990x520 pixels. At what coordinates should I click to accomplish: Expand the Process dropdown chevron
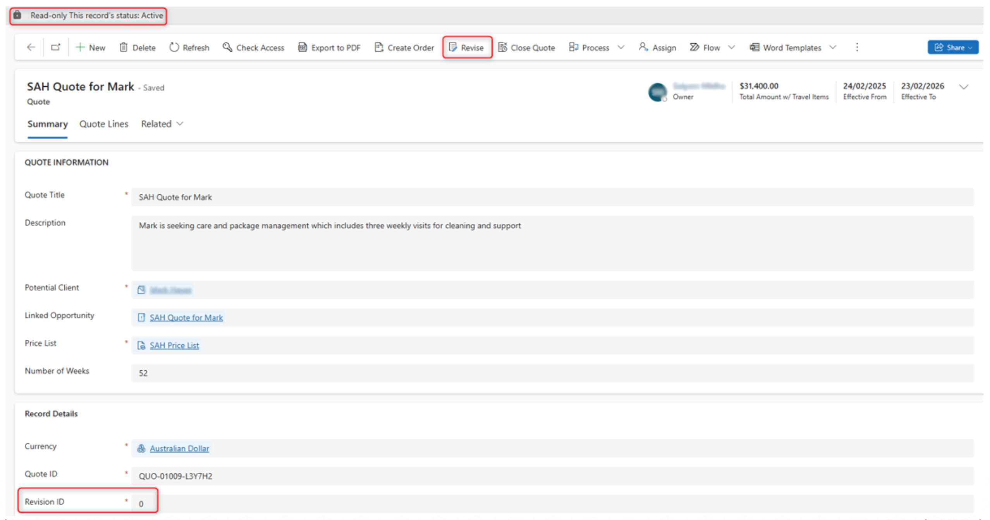(x=621, y=47)
